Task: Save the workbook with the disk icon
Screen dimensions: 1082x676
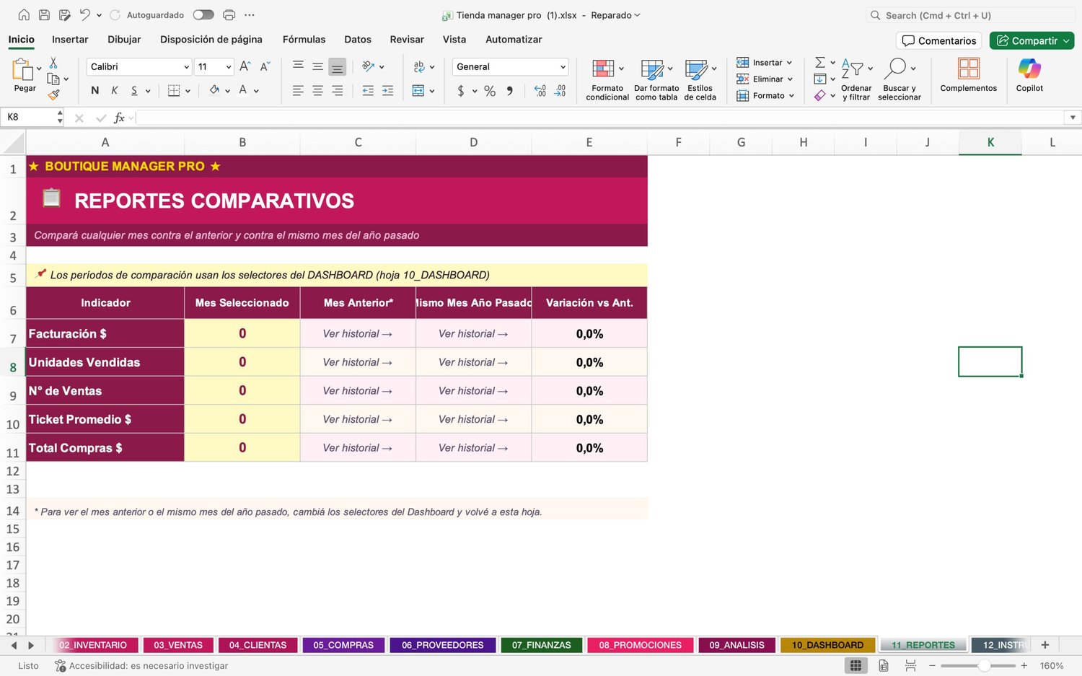Action: click(44, 15)
